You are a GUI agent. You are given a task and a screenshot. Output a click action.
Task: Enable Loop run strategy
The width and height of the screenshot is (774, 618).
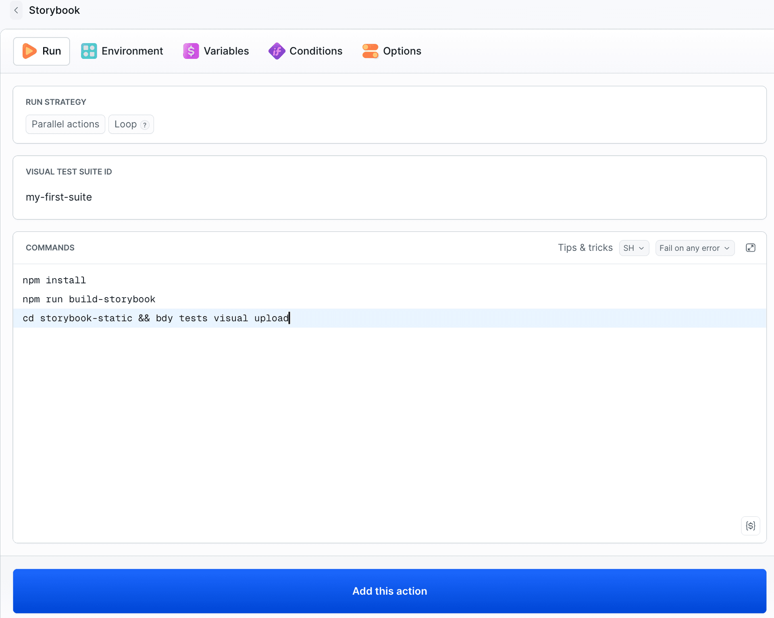tap(131, 124)
